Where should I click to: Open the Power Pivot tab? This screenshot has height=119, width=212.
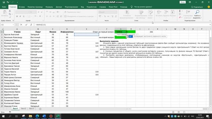tap(113, 7)
